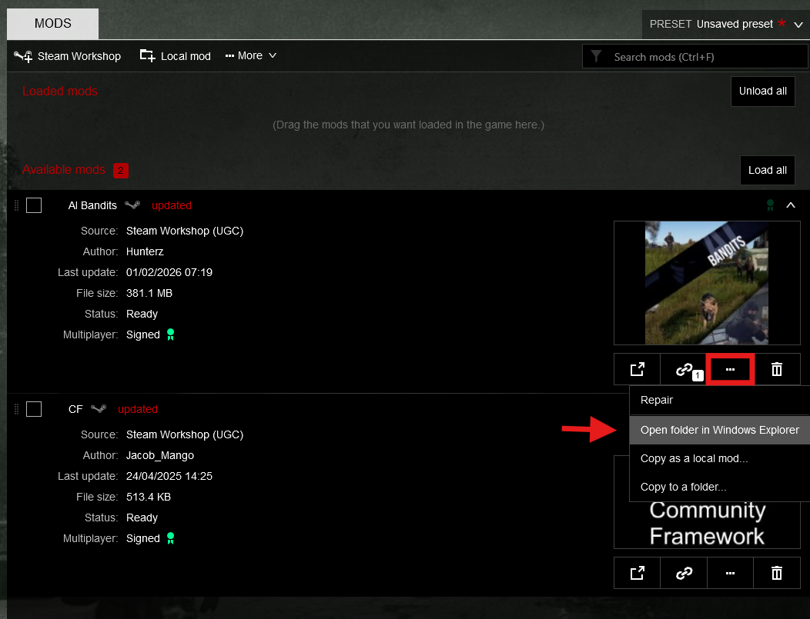Add a Local mod

coord(176,56)
